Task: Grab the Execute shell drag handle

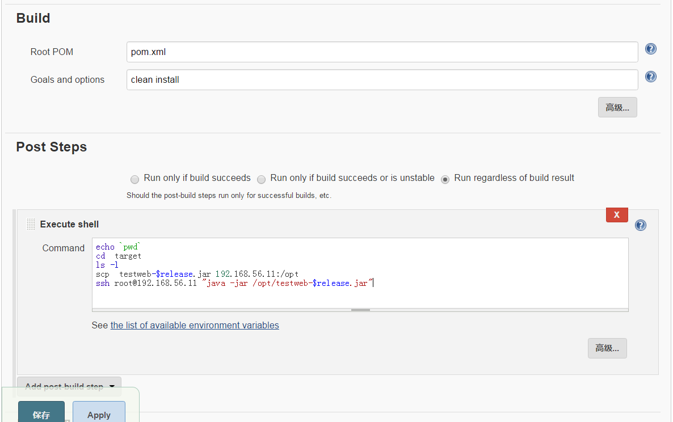Action: pos(31,224)
